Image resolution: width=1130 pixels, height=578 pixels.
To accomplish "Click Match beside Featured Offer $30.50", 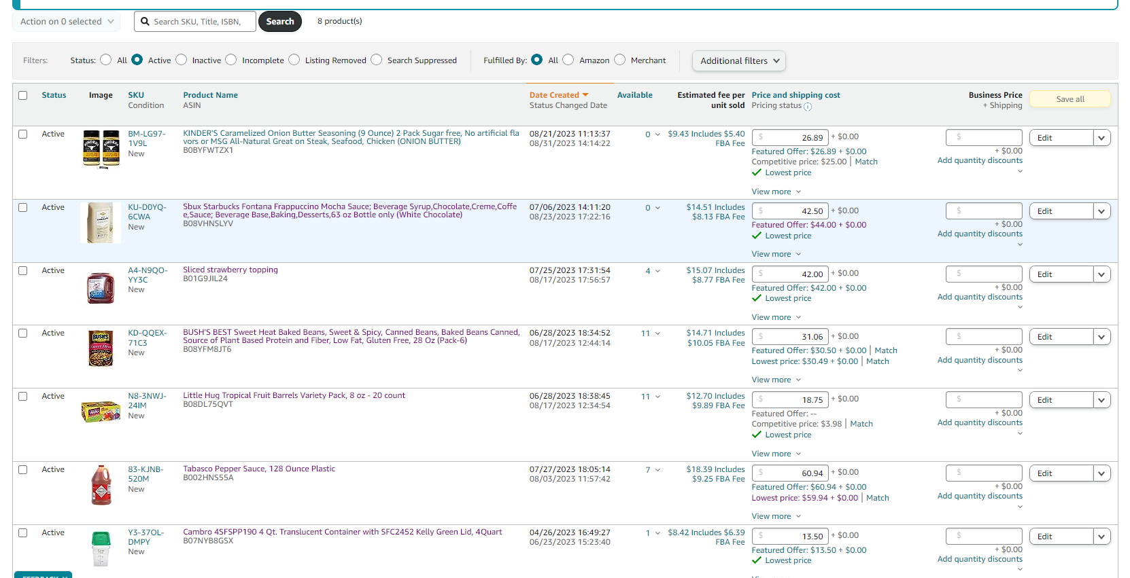I will (x=886, y=350).
